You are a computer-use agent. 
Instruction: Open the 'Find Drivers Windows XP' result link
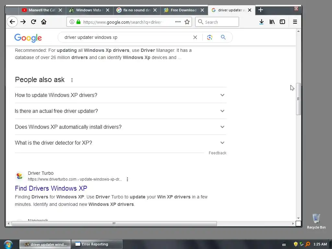pos(51,188)
